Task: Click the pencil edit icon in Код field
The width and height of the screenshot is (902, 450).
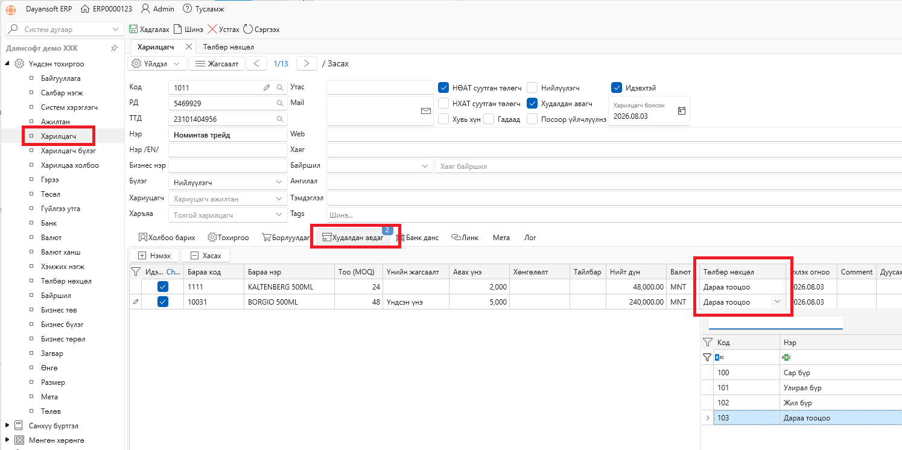Action: click(267, 87)
